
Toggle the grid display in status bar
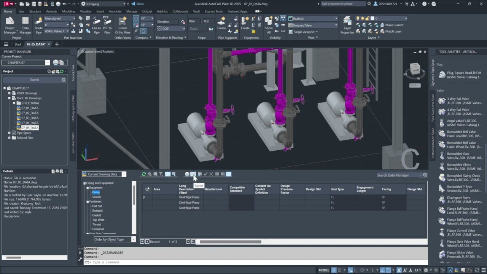334,270
